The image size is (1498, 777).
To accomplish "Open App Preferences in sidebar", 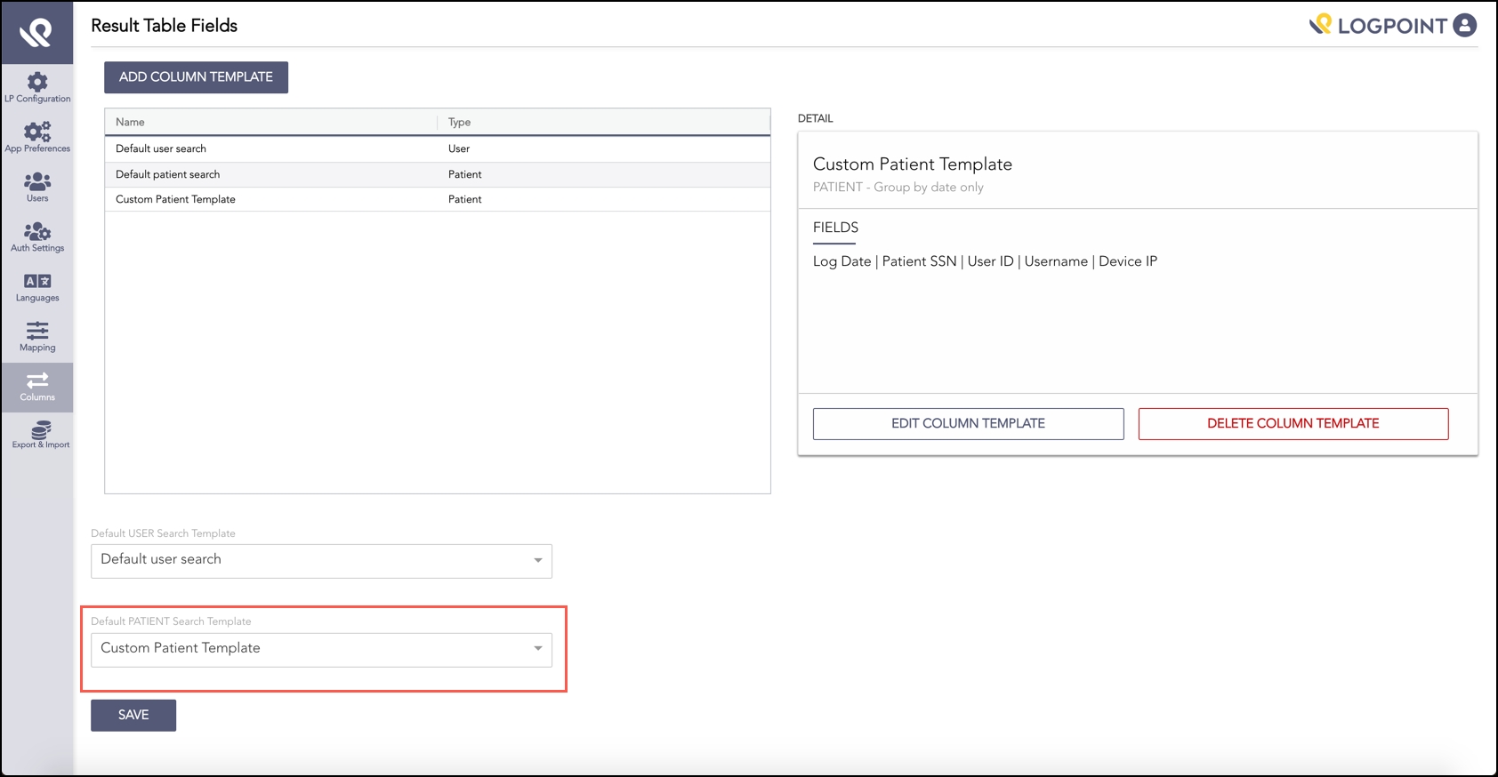I will point(36,132).
